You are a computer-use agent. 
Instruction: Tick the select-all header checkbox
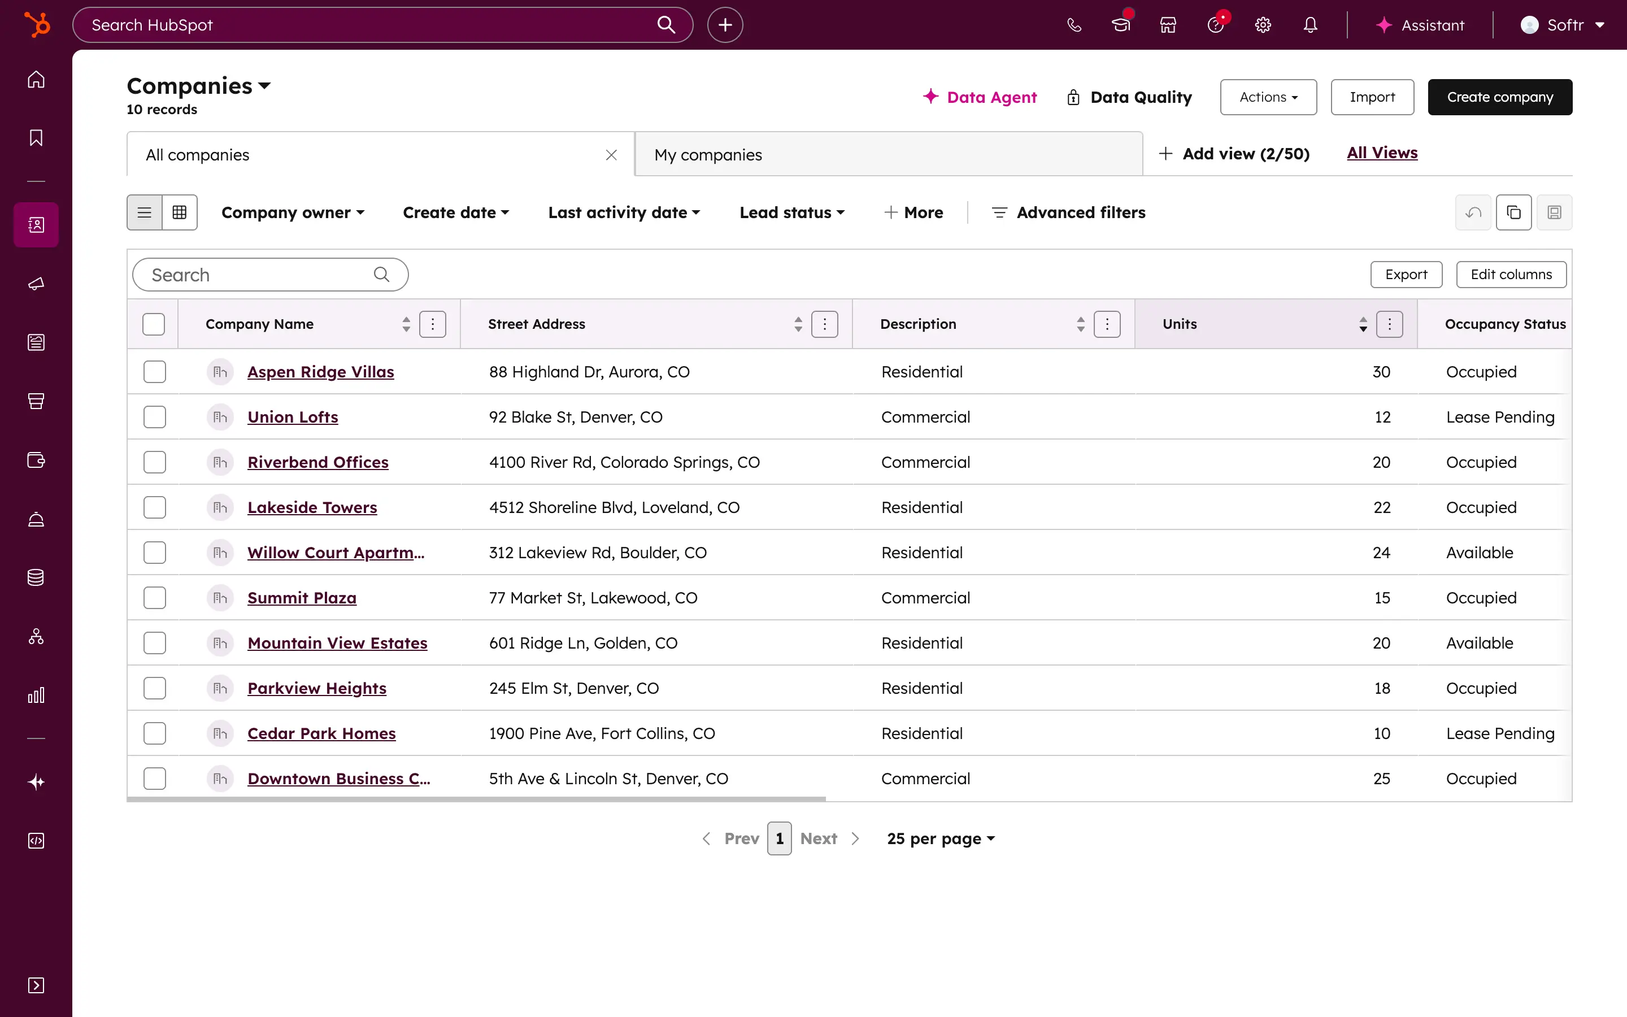point(154,324)
